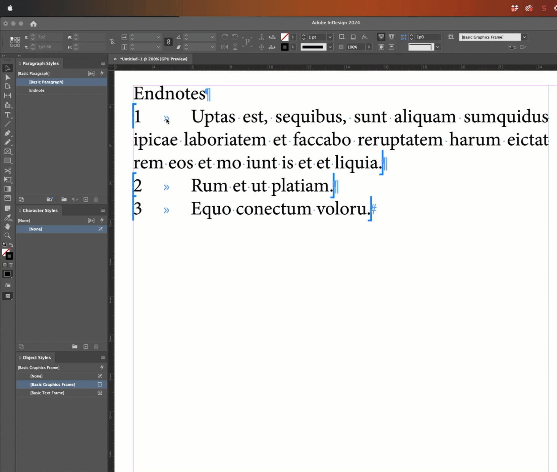Open the Apple menu
This screenshot has width=557, height=472.
[x=10, y=8]
